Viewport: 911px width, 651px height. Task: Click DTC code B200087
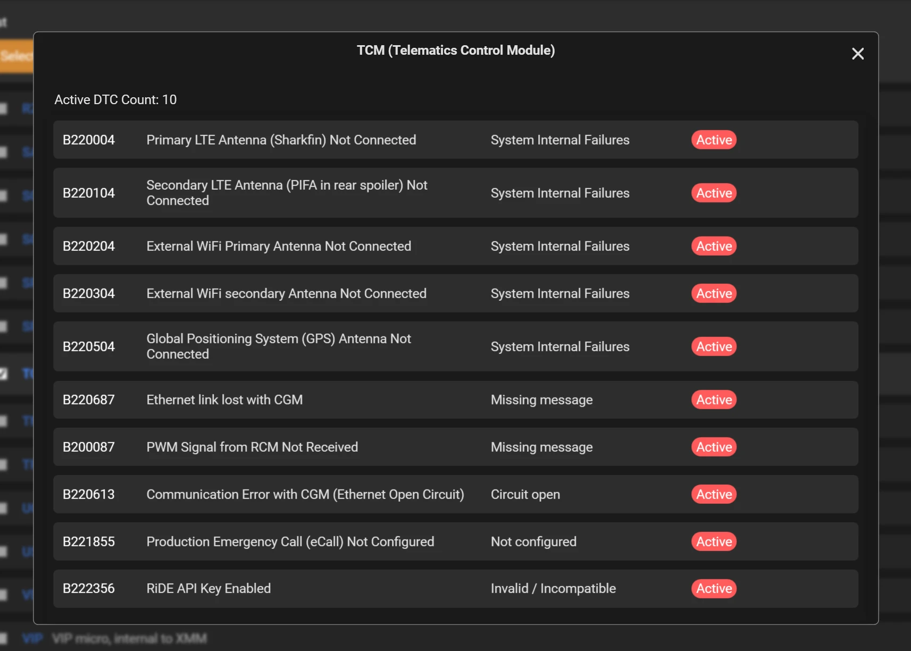tap(89, 447)
